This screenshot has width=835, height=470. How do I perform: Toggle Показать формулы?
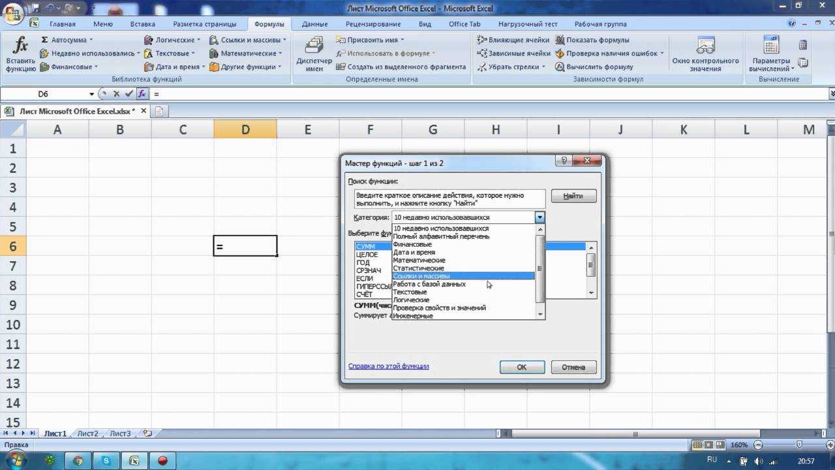coord(592,40)
